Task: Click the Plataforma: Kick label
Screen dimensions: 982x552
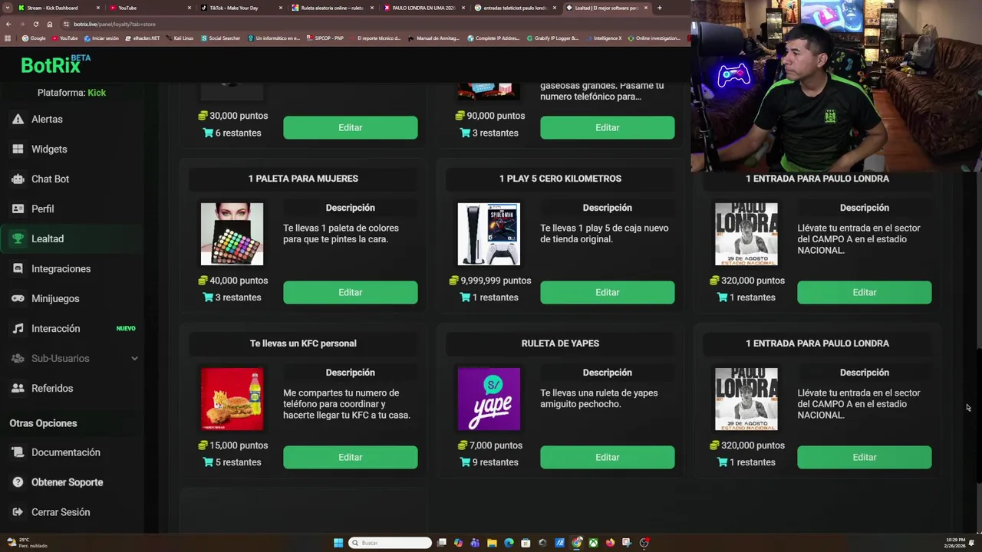Action: pyautogui.click(x=71, y=93)
